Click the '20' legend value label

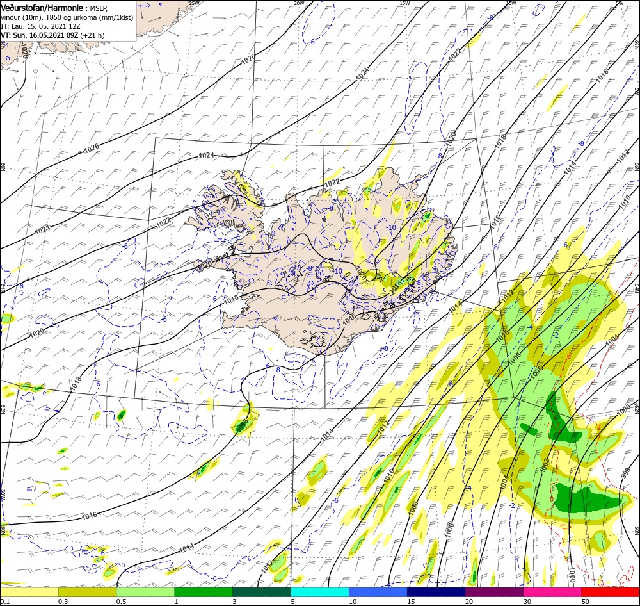pos(469,602)
